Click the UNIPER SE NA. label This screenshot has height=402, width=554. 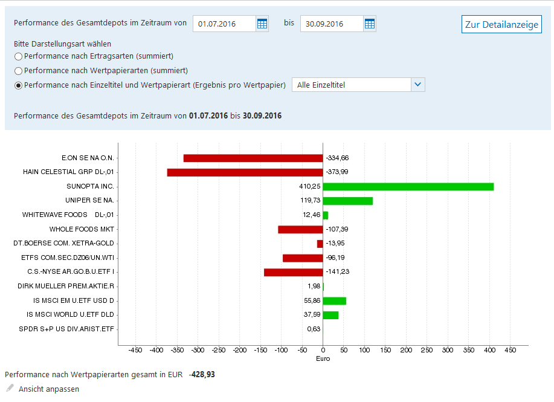(89, 201)
